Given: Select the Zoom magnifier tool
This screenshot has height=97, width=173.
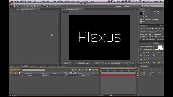Looking at the screenshot, I should coord(18,6).
